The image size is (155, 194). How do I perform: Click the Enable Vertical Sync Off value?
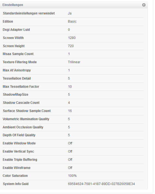click(x=70, y=151)
